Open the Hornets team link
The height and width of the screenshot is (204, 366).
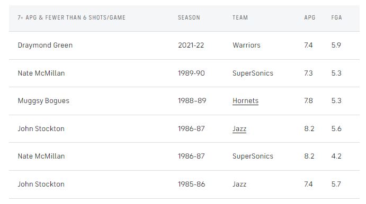pyautogui.click(x=245, y=100)
